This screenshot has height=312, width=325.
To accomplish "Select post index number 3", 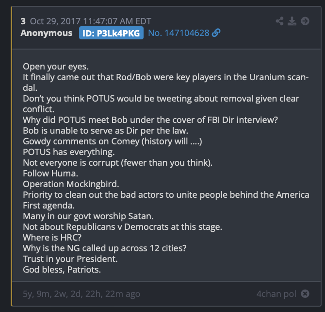I will point(23,21).
